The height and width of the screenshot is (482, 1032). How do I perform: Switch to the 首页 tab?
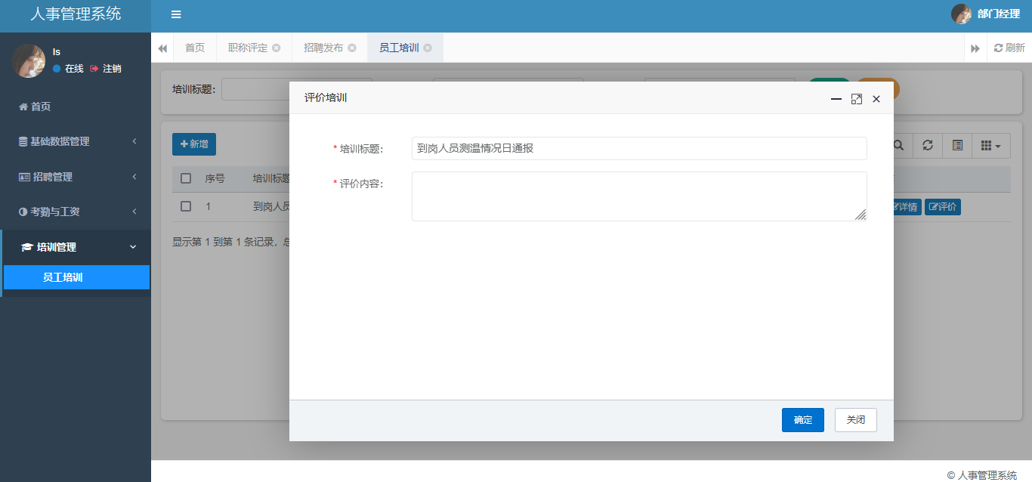pos(195,48)
